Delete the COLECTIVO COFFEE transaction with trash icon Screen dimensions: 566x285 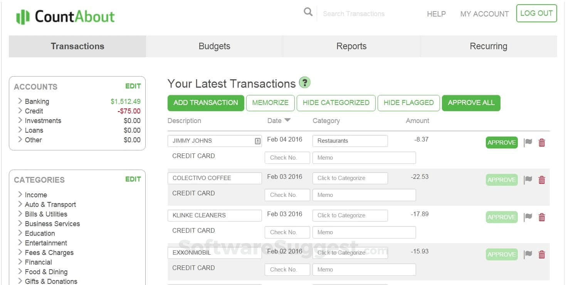[x=542, y=180]
